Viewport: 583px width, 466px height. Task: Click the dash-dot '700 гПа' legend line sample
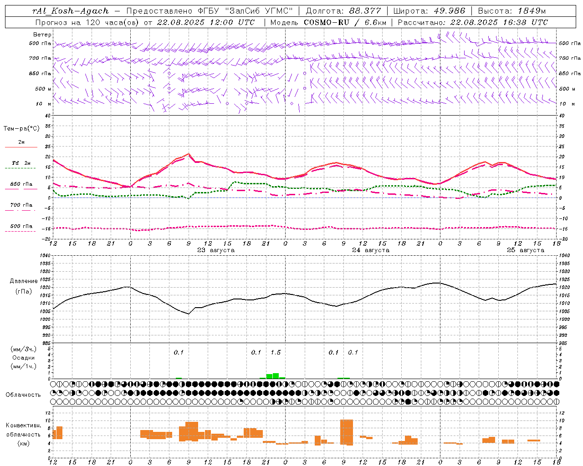pyautogui.click(x=20, y=210)
